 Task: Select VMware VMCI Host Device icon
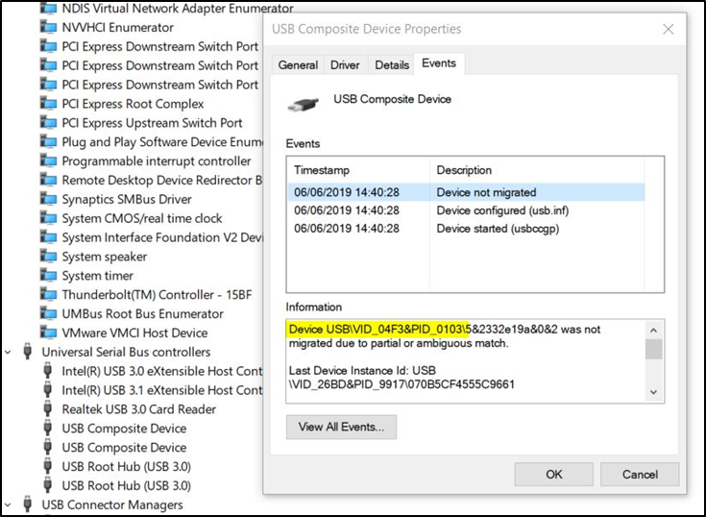(48, 332)
